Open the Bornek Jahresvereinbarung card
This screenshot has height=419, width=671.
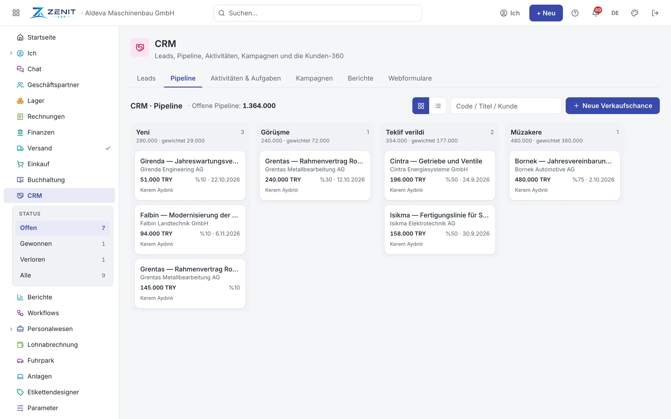click(564, 175)
